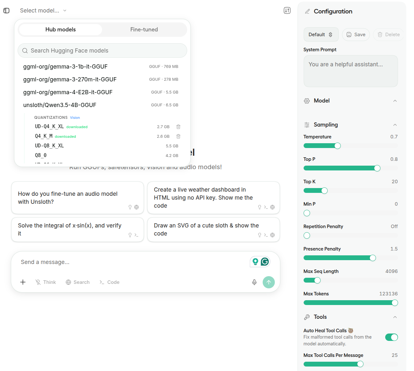Click the lightbulb icon on the weather dashboard card
This screenshot has width=414, height=371.
pyautogui.click(x=259, y=207)
